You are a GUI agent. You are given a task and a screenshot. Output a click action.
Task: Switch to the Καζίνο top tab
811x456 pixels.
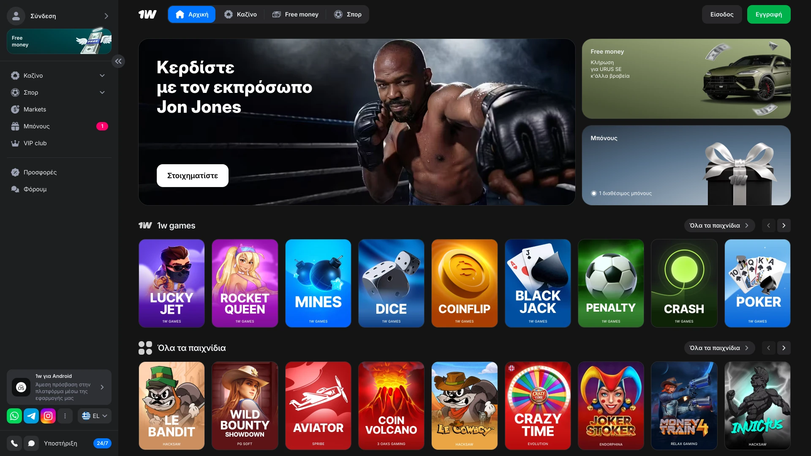click(x=240, y=14)
